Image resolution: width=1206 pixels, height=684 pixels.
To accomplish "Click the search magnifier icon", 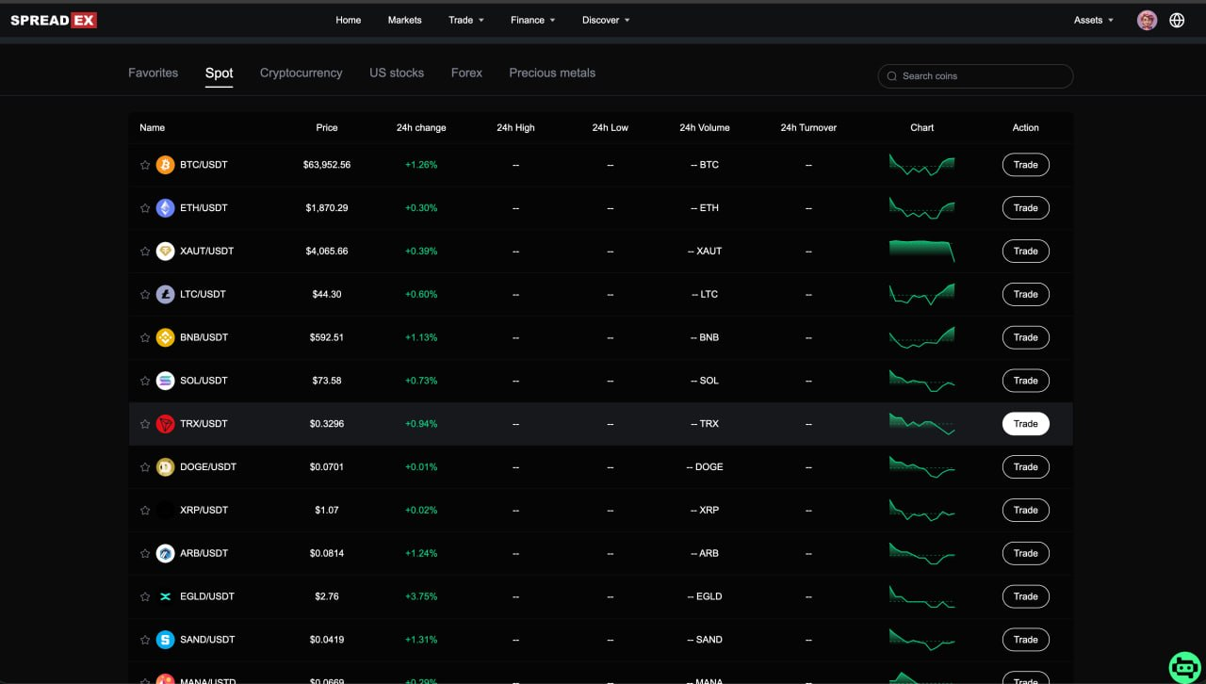I will point(892,76).
